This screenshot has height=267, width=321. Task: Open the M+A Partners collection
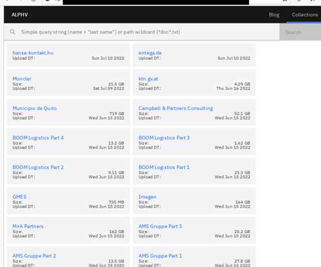[x=28, y=226]
